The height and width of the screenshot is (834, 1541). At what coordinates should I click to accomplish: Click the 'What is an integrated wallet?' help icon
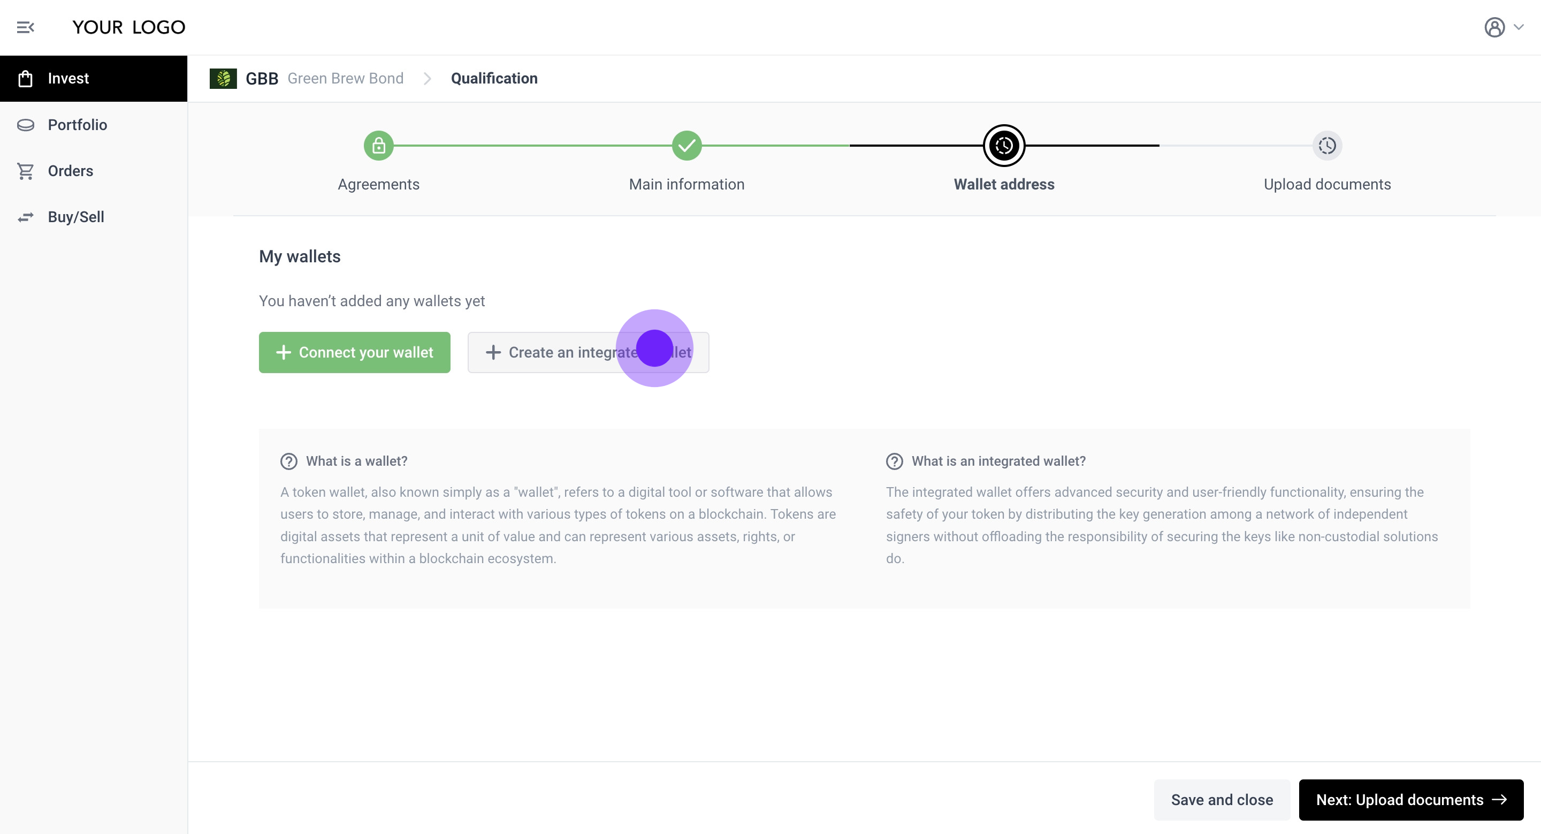click(894, 461)
